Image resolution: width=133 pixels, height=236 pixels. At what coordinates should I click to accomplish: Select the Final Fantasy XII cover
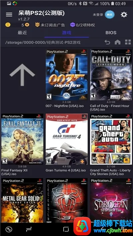click(22, 139)
